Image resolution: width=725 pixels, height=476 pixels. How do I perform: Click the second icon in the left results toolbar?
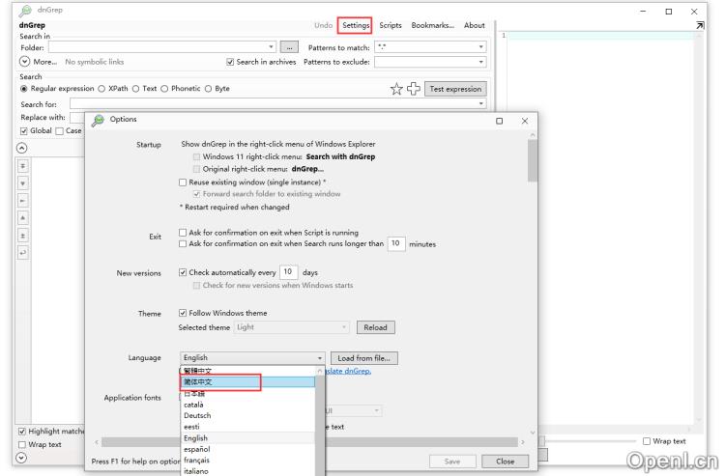pyautogui.click(x=24, y=182)
